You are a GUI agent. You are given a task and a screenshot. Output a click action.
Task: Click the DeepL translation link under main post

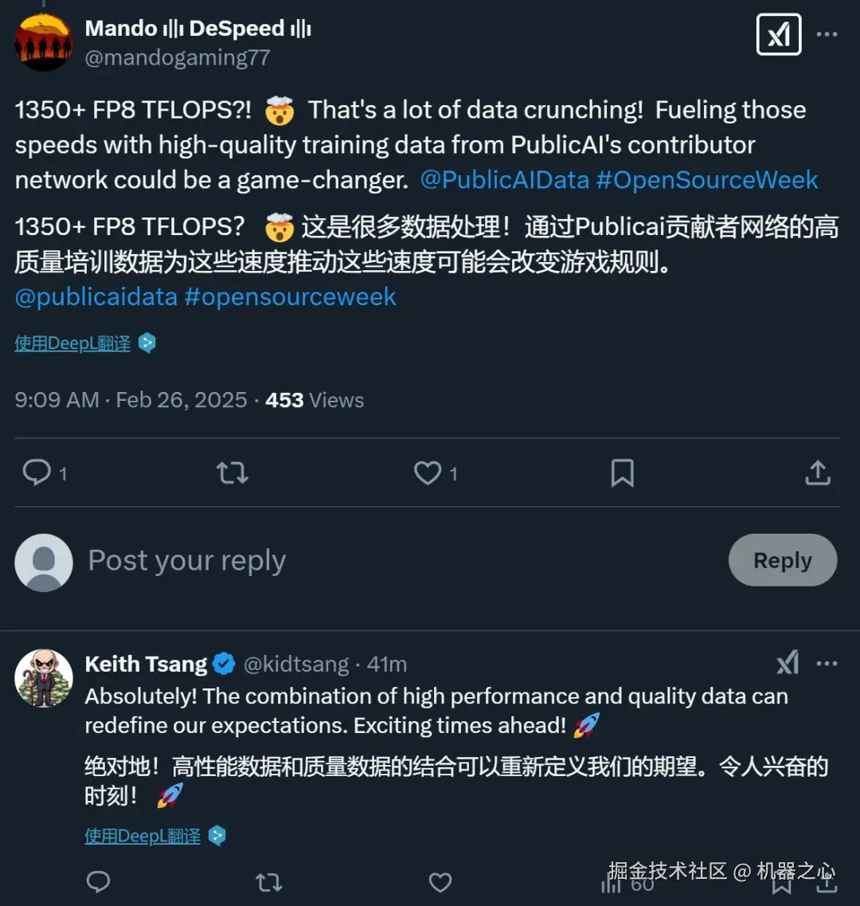[72, 343]
